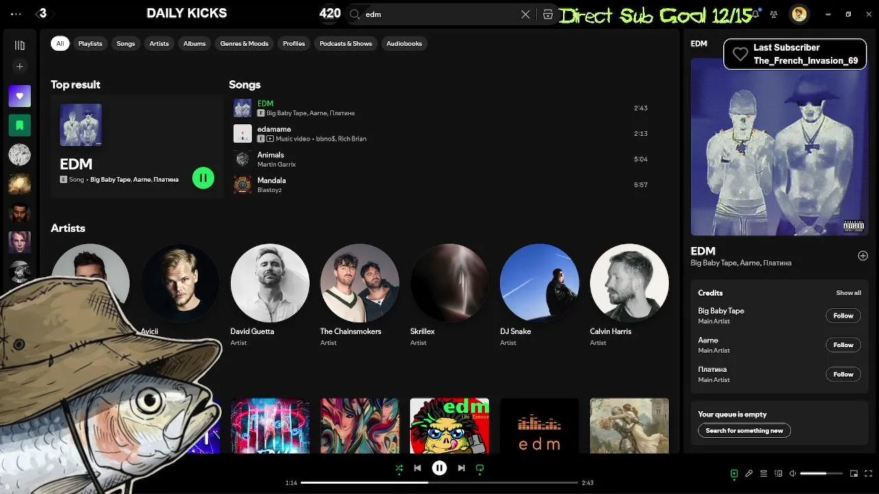Filter results by Audiobooks
Viewport: 879px width, 494px height.
coord(404,43)
